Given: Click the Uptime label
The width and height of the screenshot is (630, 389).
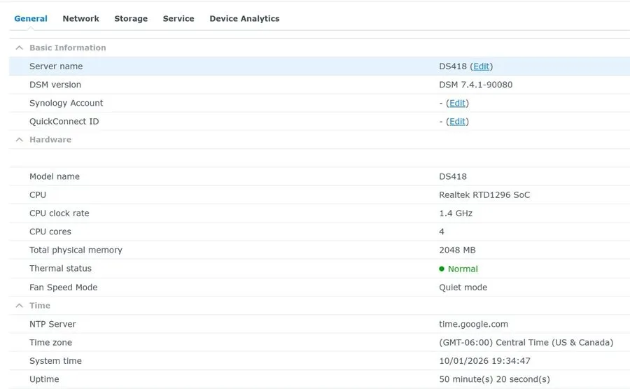Looking at the screenshot, I should point(44,379).
